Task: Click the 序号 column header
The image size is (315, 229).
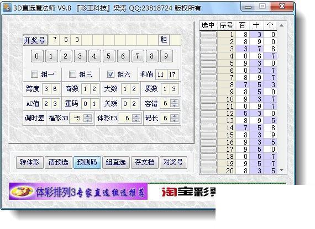Action: click(227, 25)
